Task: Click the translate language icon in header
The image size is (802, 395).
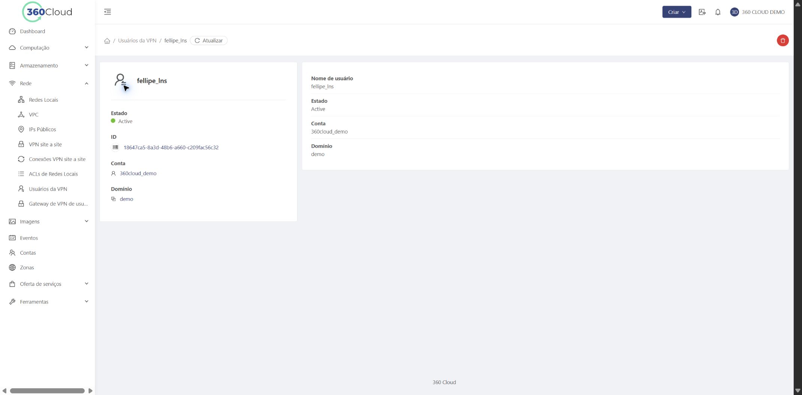Action: coord(702,12)
